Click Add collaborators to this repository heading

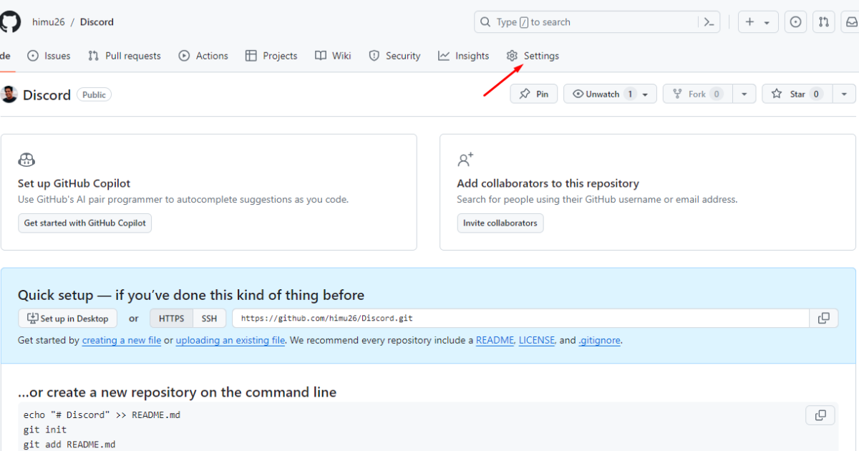(548, 183)
